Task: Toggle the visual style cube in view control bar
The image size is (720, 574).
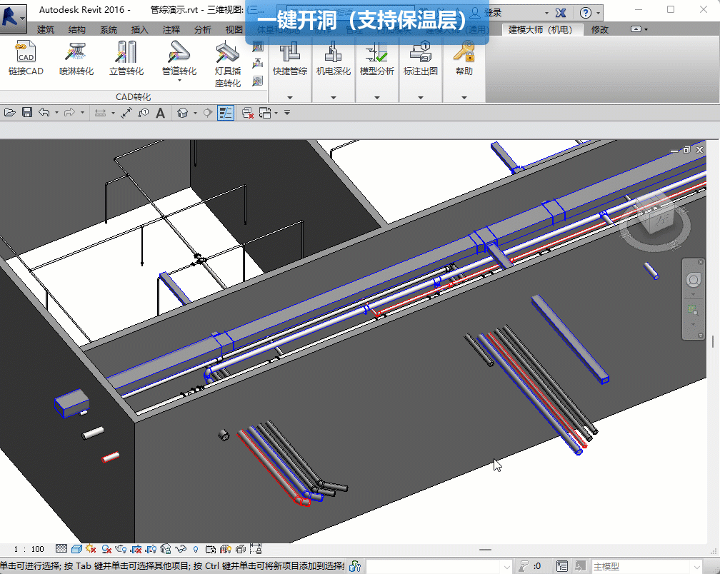Action: (76, 549)
